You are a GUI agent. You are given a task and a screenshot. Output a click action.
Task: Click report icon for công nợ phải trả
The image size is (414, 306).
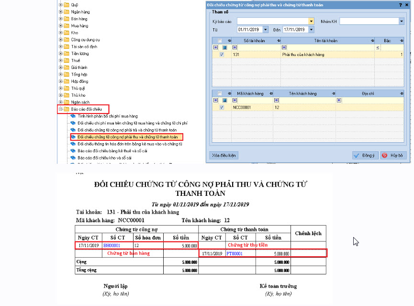click(x=73, y=130)
